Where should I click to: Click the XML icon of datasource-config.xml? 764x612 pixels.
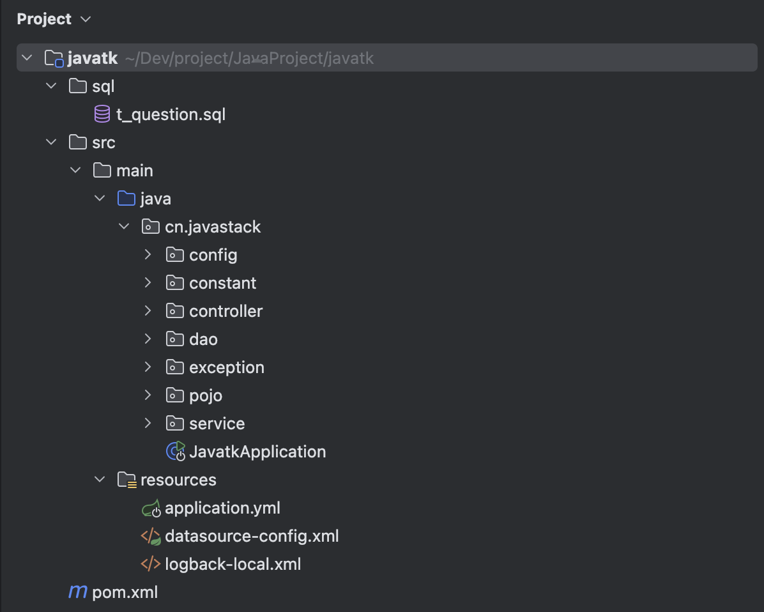pyautogui.click(x=151, y=536)
